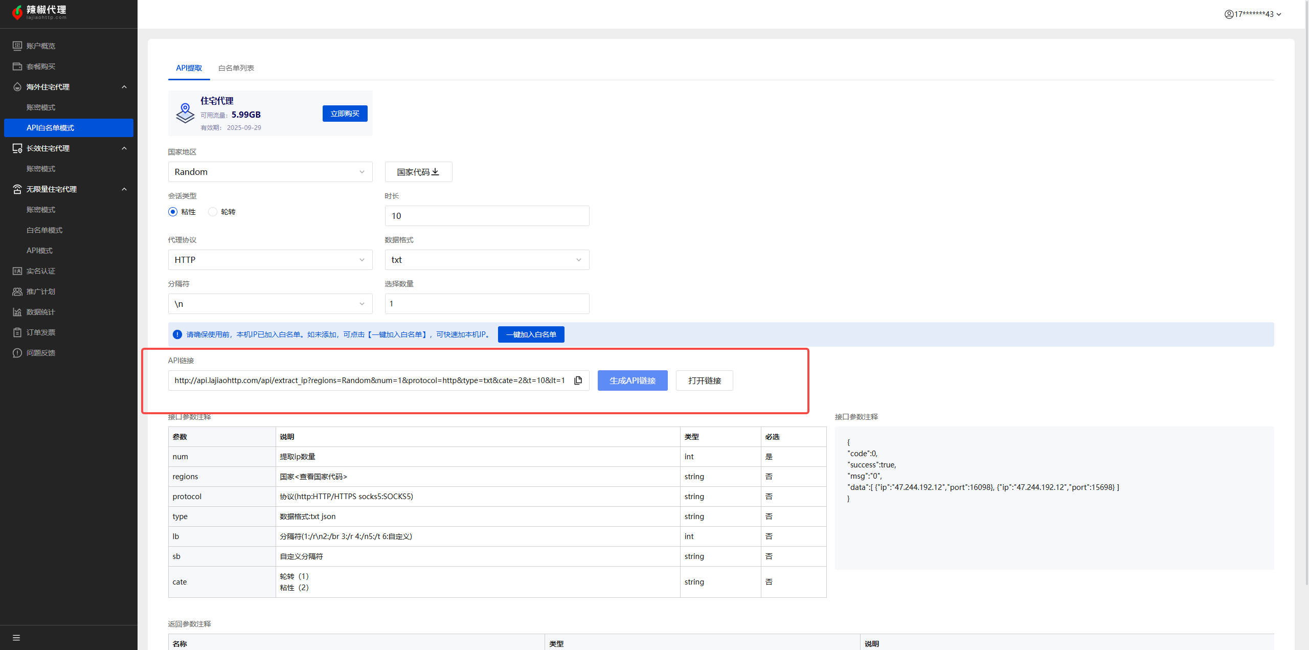This screenshot has width=1309, height=650.
Task: Open 实名认证 identity verification icon
Action: (17, 271)
